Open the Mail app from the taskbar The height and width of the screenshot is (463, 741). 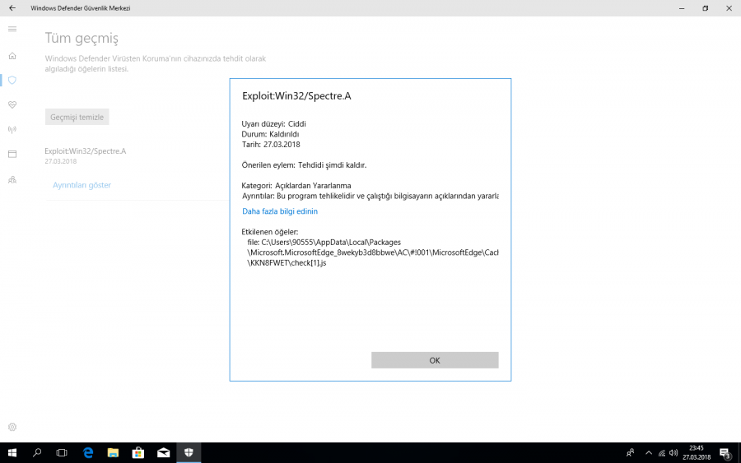[164, 453]
